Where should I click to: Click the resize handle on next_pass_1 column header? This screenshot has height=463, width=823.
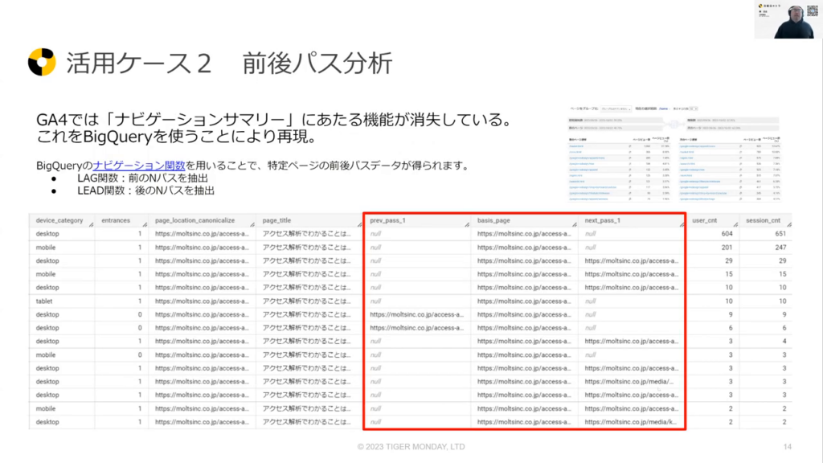[680, 225]
